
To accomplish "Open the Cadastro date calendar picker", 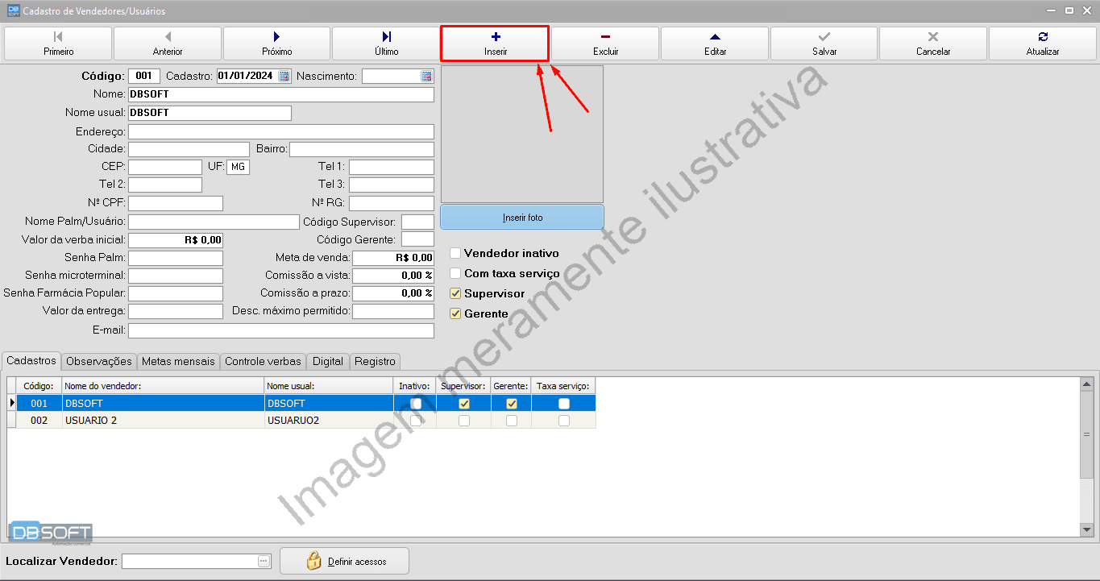I will [284, 77].
